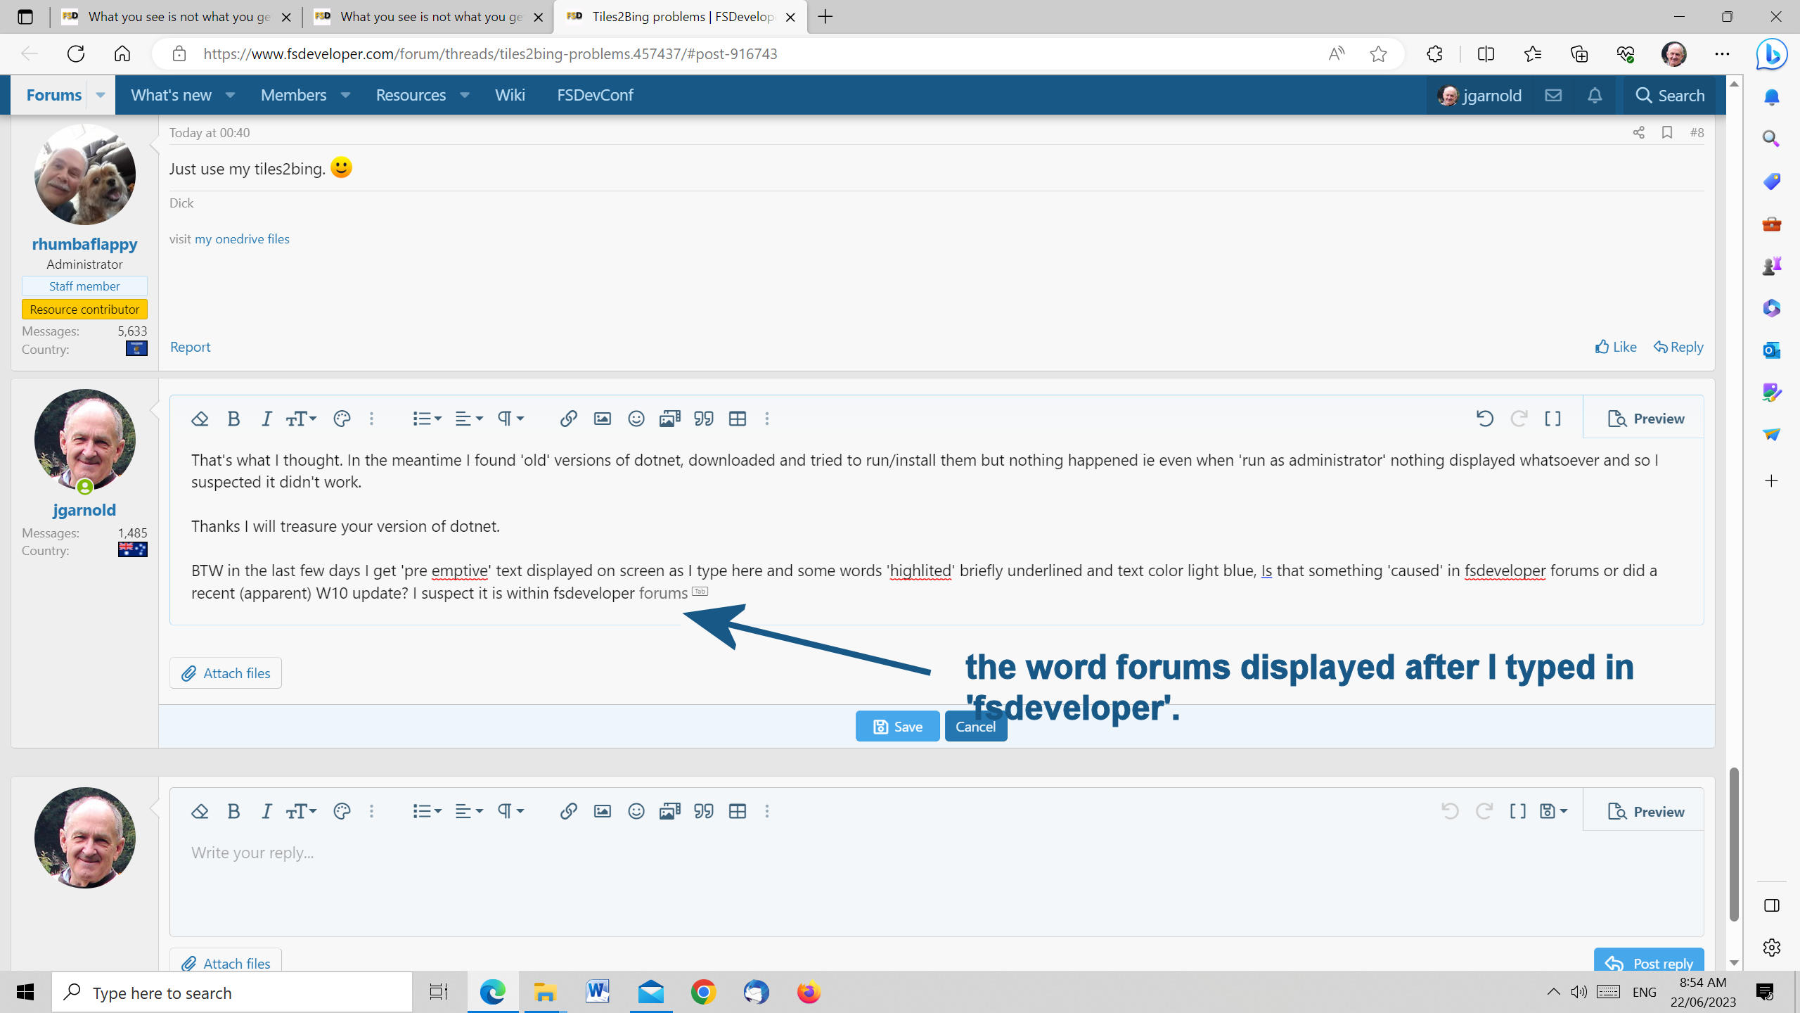Open the Wiki navigation item
The image size is (1800, 1013).
(x=510, y=95)
